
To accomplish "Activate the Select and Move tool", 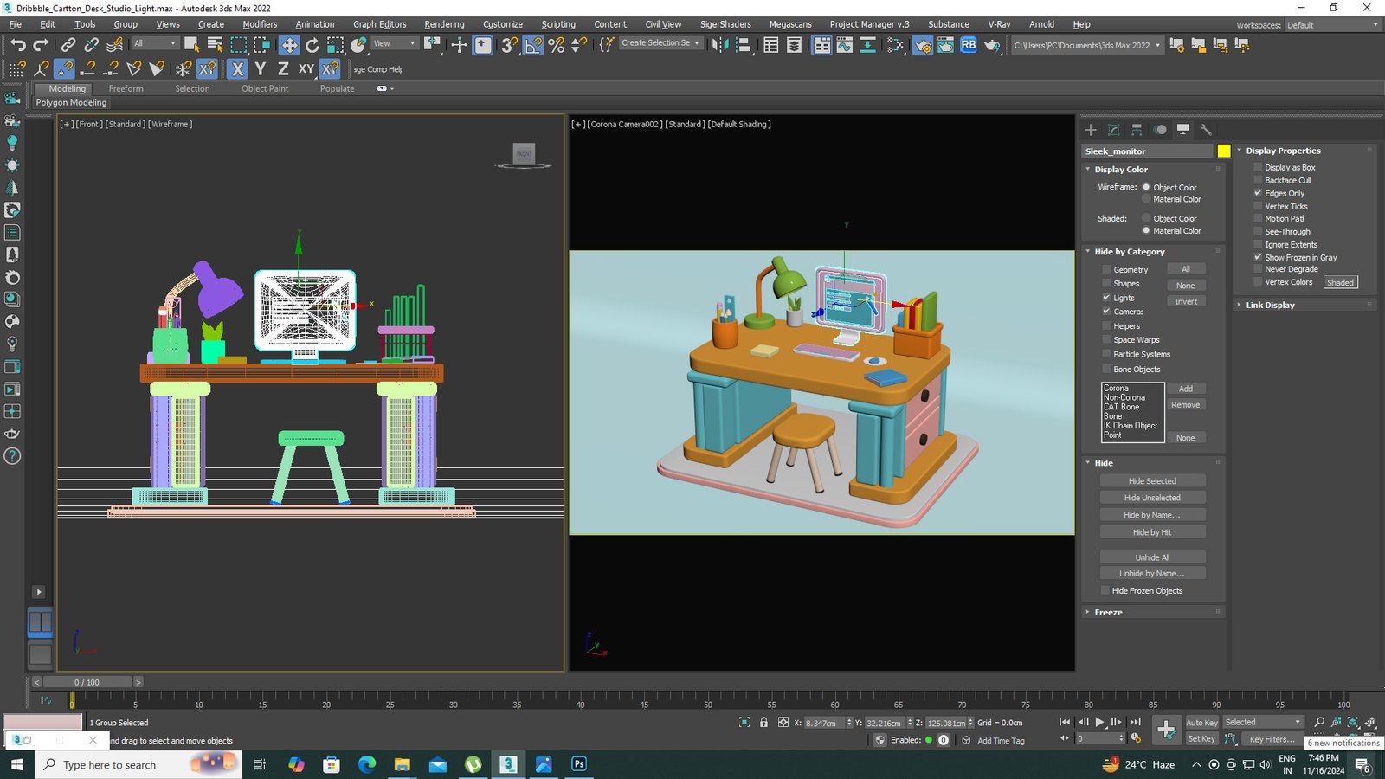I will 289,45.
